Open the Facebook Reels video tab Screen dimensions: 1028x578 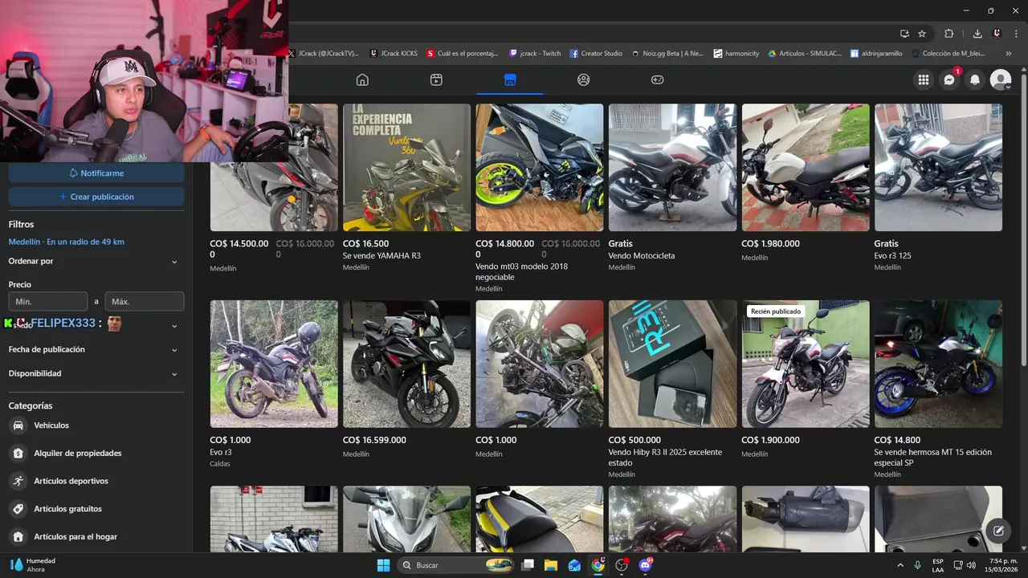(436, 79)
